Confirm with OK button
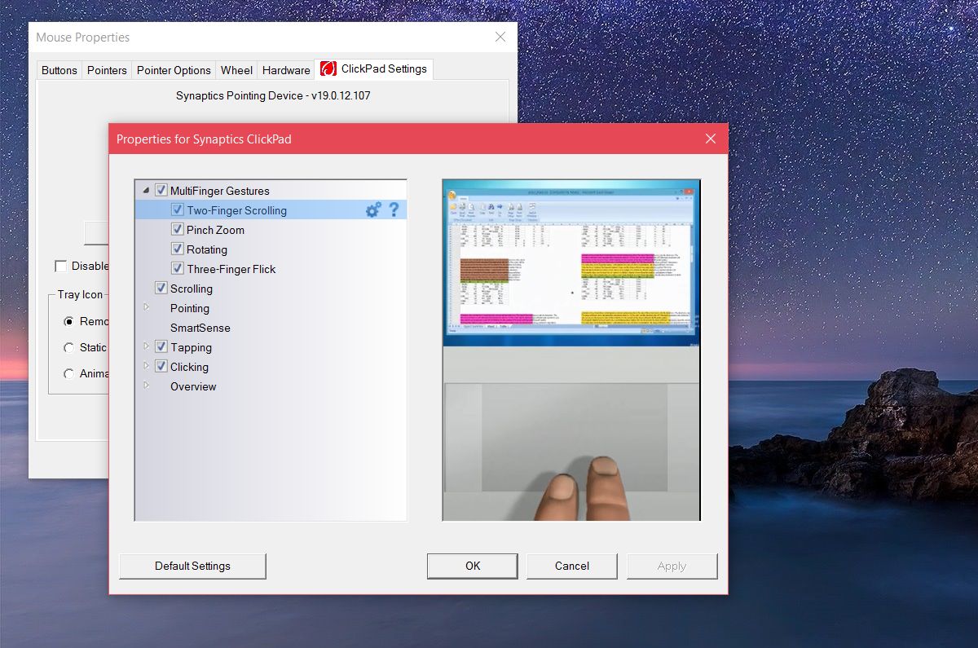The height and width of the screenshot is (648, 978). point(473,566)
